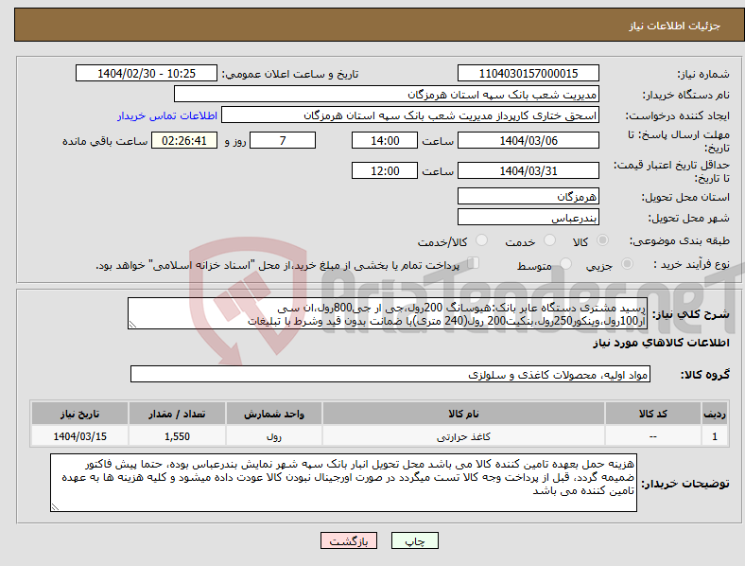Click the کد کالا column header
This screenshot has height=566, width=745.
[653, 414]
